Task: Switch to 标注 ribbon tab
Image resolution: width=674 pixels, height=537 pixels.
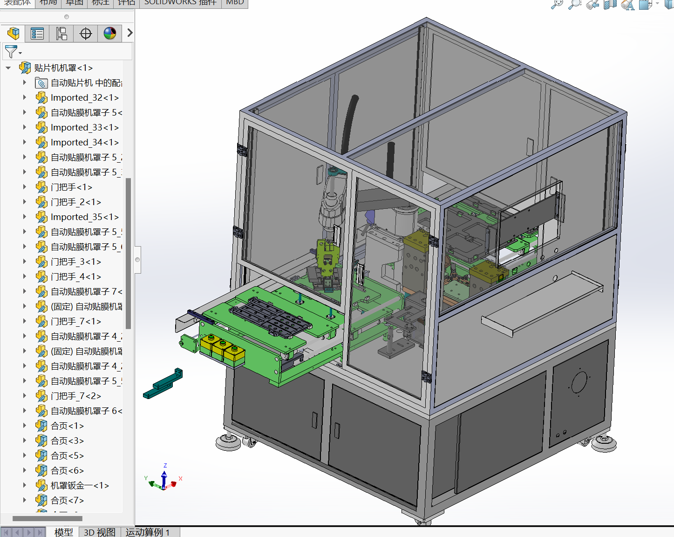Action: 100,3
